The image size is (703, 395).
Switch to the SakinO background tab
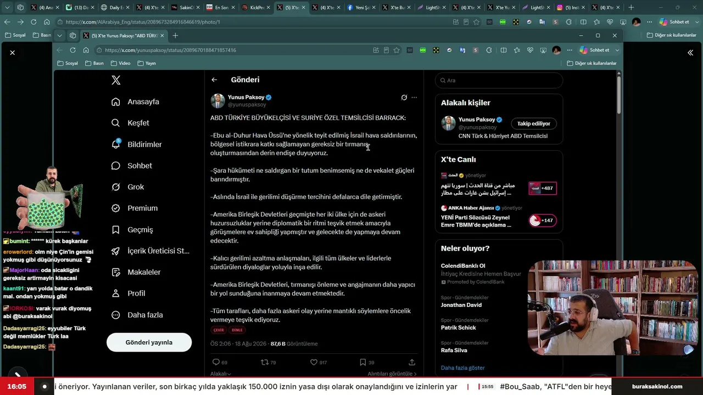click(186, 8)
